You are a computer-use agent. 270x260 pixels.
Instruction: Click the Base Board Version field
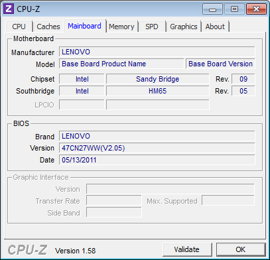[220, 64]
